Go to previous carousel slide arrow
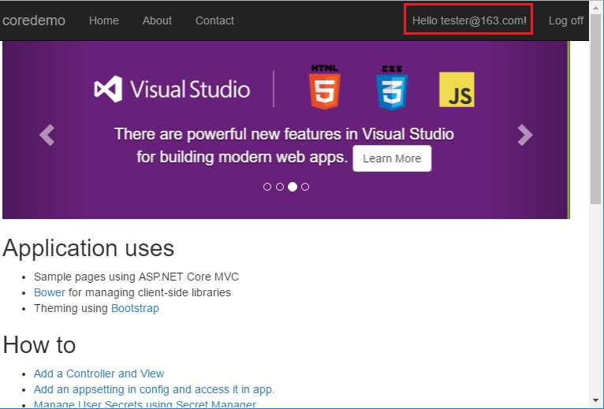This screenshot has height=409, width=604. coord(47,135)
